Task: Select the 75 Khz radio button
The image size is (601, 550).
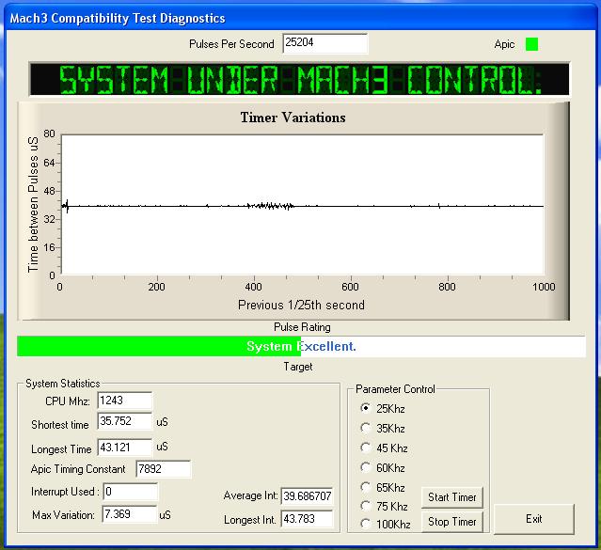Action: click(367, 505)
